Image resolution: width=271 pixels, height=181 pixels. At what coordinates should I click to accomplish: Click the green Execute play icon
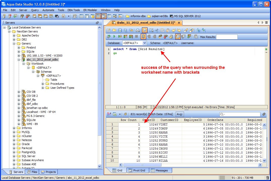pyautogui.click(x=114, y=36)
